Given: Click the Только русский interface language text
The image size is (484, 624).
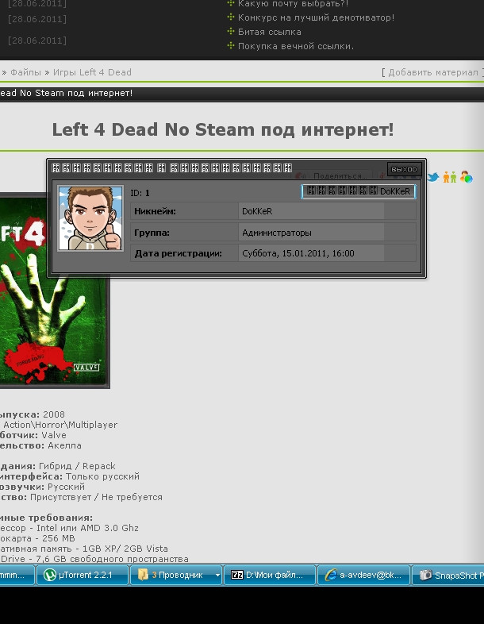Looking at the screenshot, I should tap(102, 476).
